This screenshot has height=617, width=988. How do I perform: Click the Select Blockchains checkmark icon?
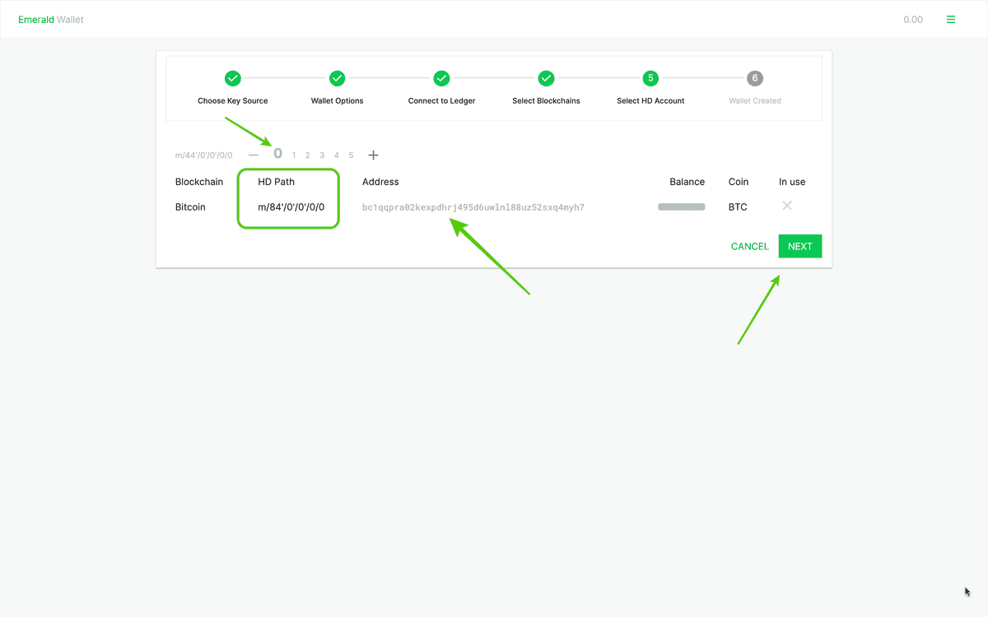pyautogui.click(x=546, y=78)
